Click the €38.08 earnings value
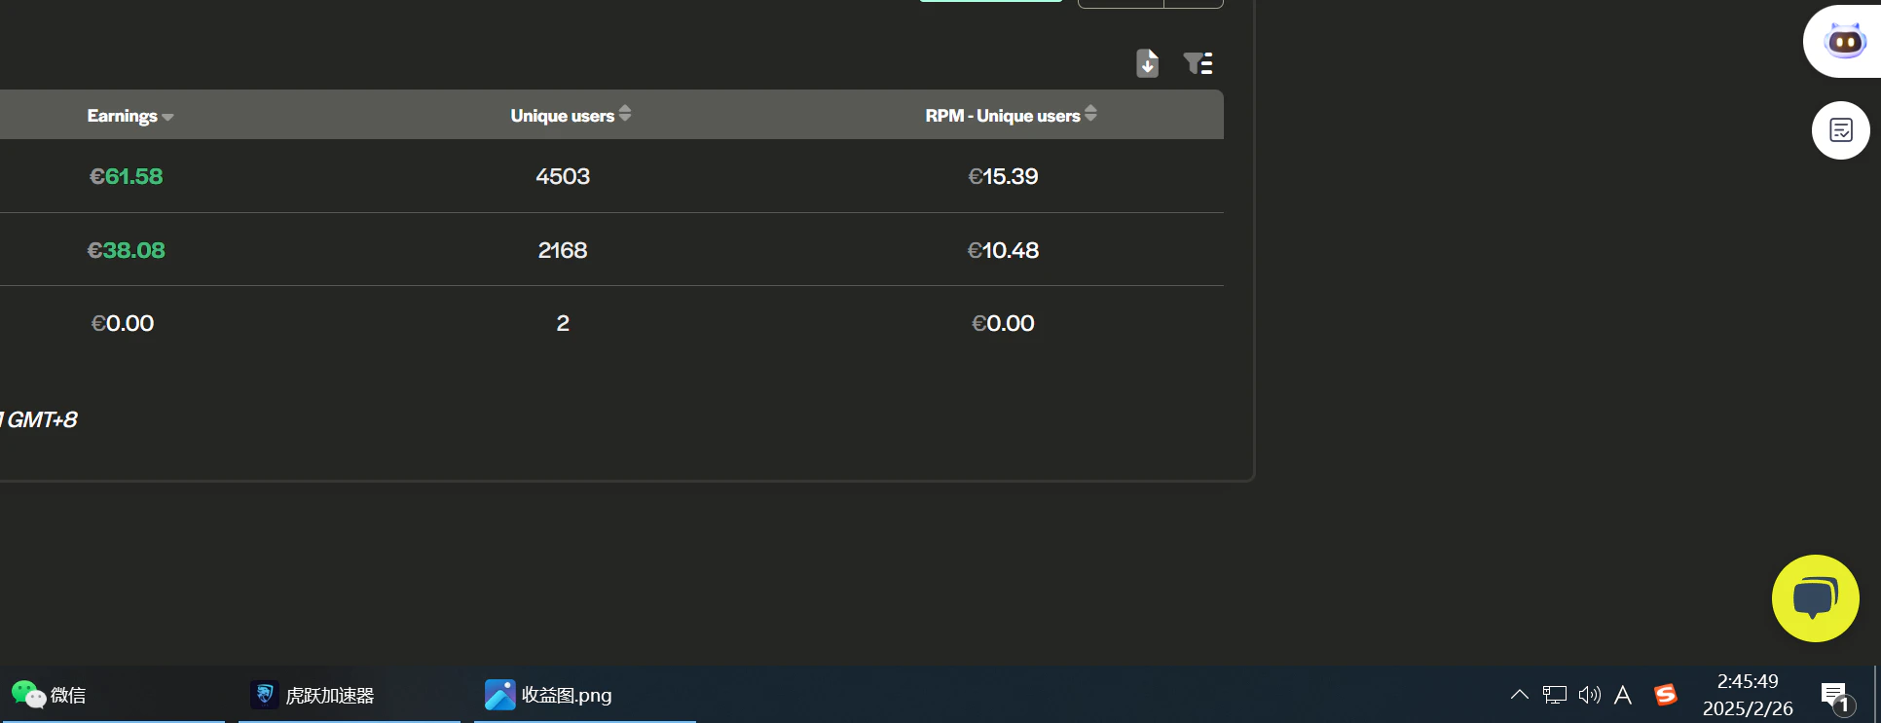Screen dimensions: 1881x723 coord(126,250)
